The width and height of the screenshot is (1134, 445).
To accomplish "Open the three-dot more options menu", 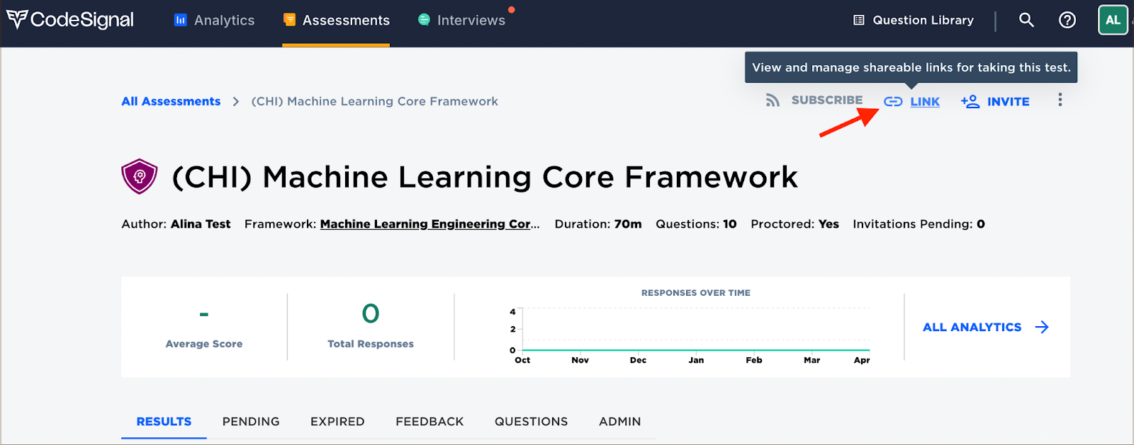I will 1060,100.
